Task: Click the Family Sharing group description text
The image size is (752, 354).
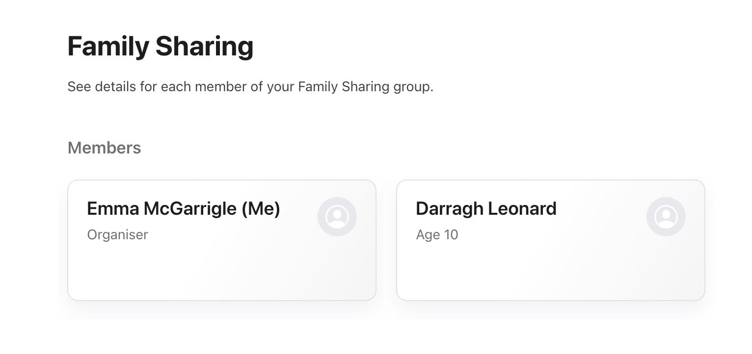Action: tap(250, 87)
